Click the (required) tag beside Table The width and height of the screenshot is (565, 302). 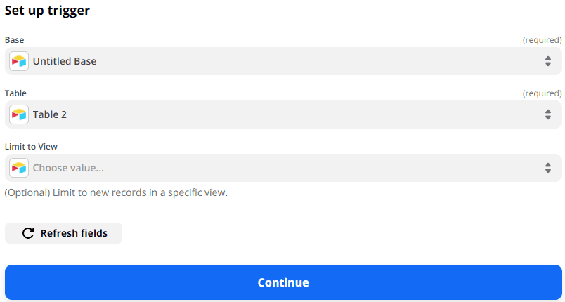pyautogui.click(x=542, y=93)
